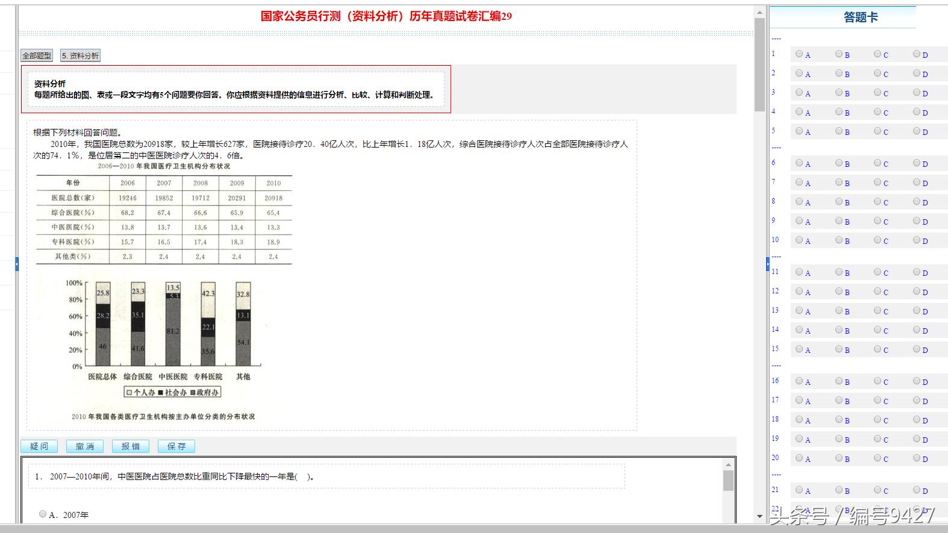Select B for question 14 on answer card
The image size is (948, 533).
839,329
